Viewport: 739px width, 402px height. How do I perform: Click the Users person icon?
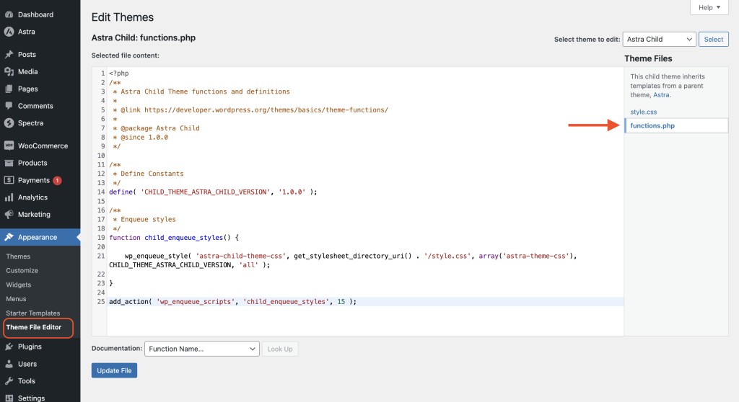(9, 364)
